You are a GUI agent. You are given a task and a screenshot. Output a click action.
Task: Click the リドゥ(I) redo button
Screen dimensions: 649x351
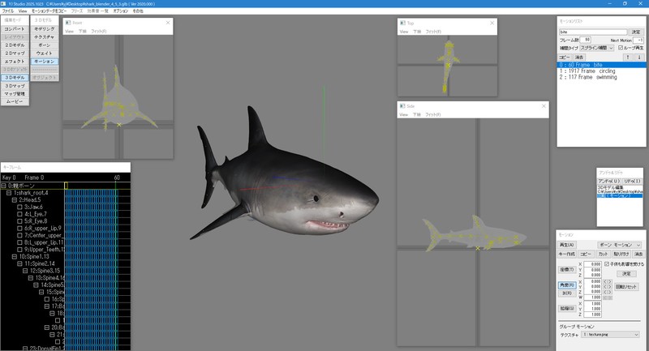[632, 181]
